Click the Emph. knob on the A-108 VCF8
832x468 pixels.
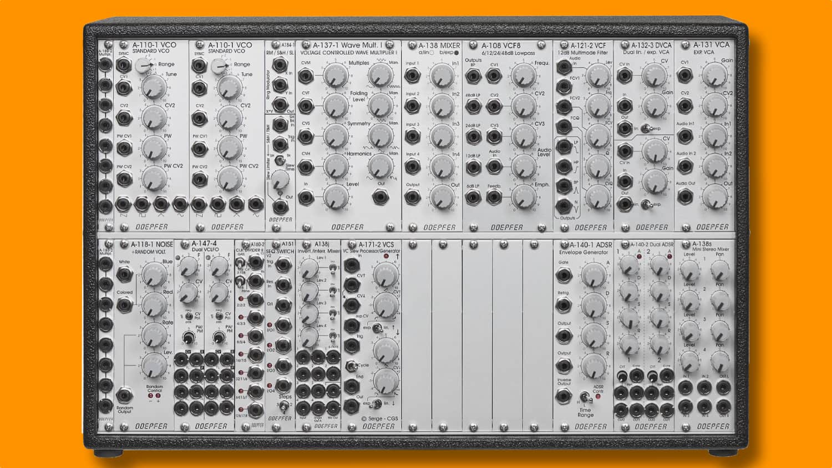click(x=523, y=196)
